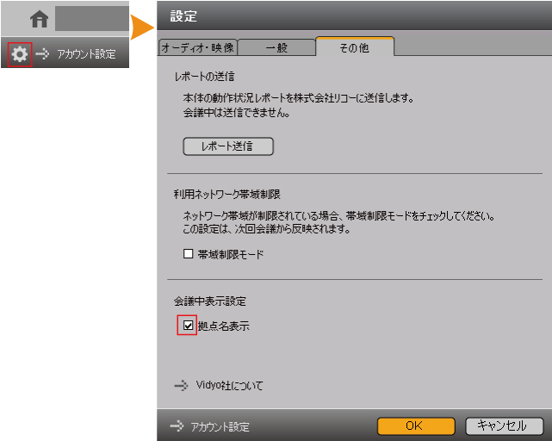Click the arrow icon next to Vidyo社について
The height and width of the screenshot is (441, 552).
click(180, 386)
